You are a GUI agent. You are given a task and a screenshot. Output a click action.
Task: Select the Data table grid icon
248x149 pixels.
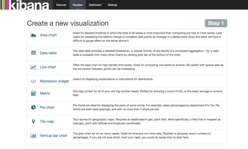point(33,53)
